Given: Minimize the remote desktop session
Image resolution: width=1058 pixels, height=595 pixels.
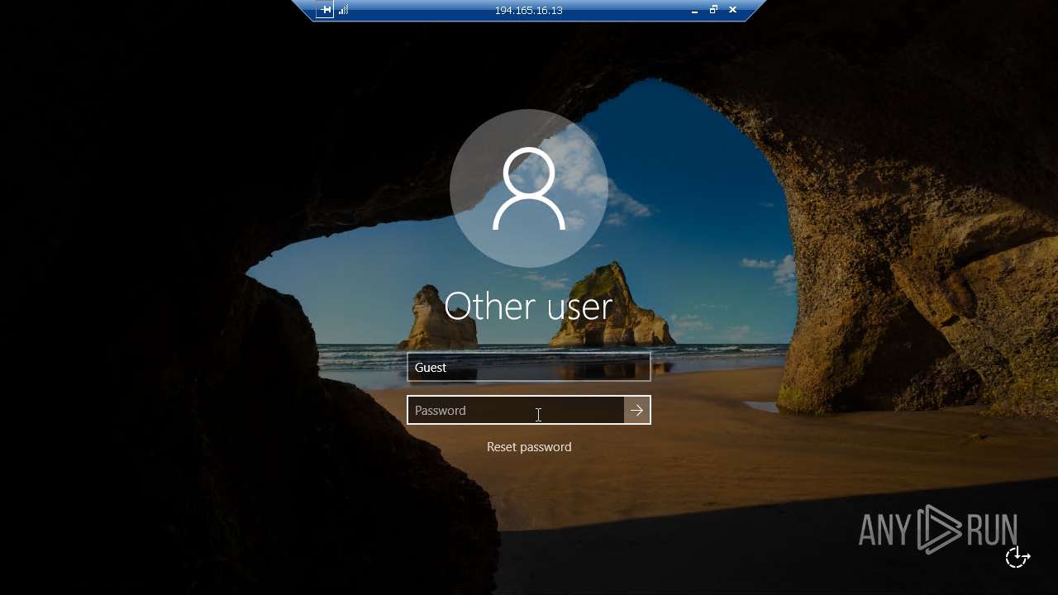Looking at the screenshot, I should (x=694, y=10).
